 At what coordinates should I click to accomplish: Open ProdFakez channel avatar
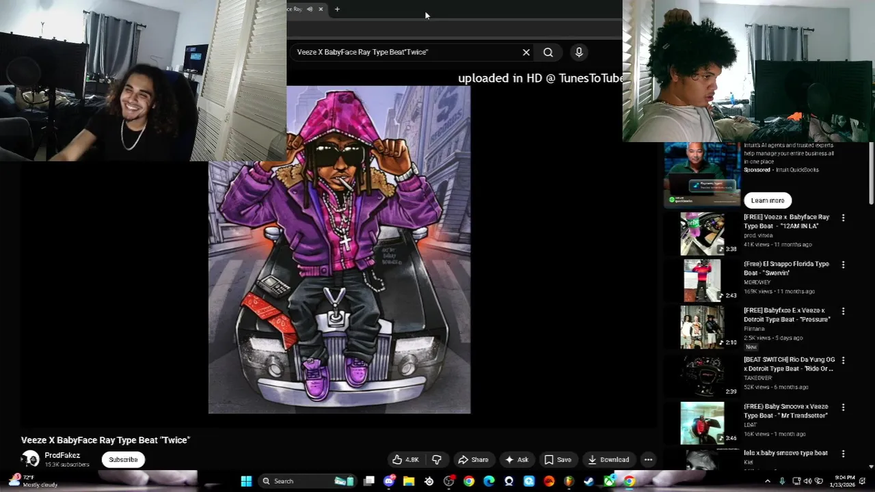(30, 459)
